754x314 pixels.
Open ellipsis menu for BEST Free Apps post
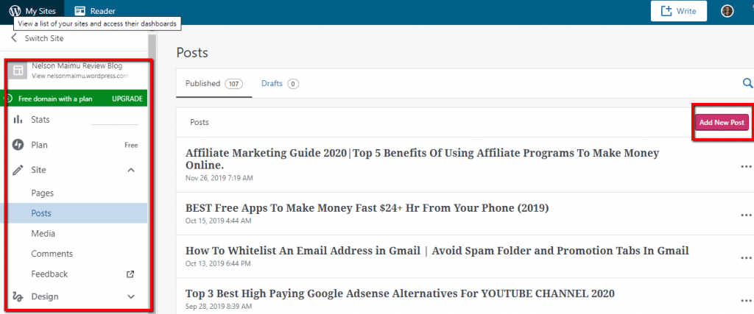coord(747,215)
